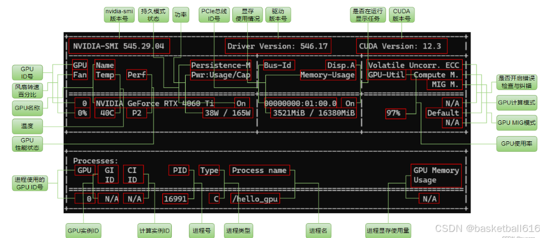Select the '进程显存使用量' label at the bottom
This screenshot has width=542, height=238.
[x=388, y=230]
